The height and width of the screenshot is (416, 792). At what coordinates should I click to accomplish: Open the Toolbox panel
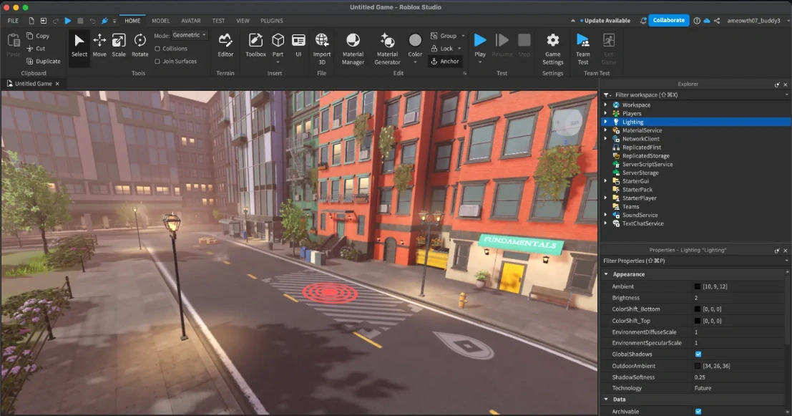point(255,44)
